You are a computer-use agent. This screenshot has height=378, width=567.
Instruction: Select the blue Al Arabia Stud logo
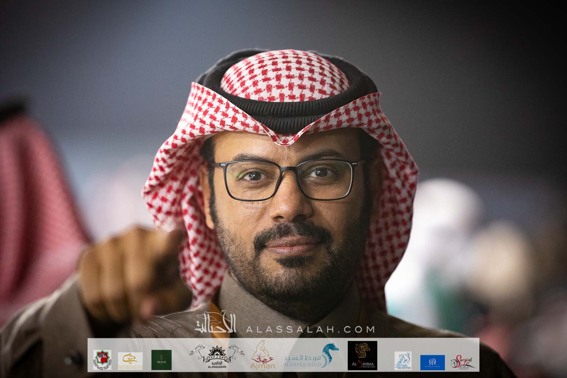click(x=432, y=362)
